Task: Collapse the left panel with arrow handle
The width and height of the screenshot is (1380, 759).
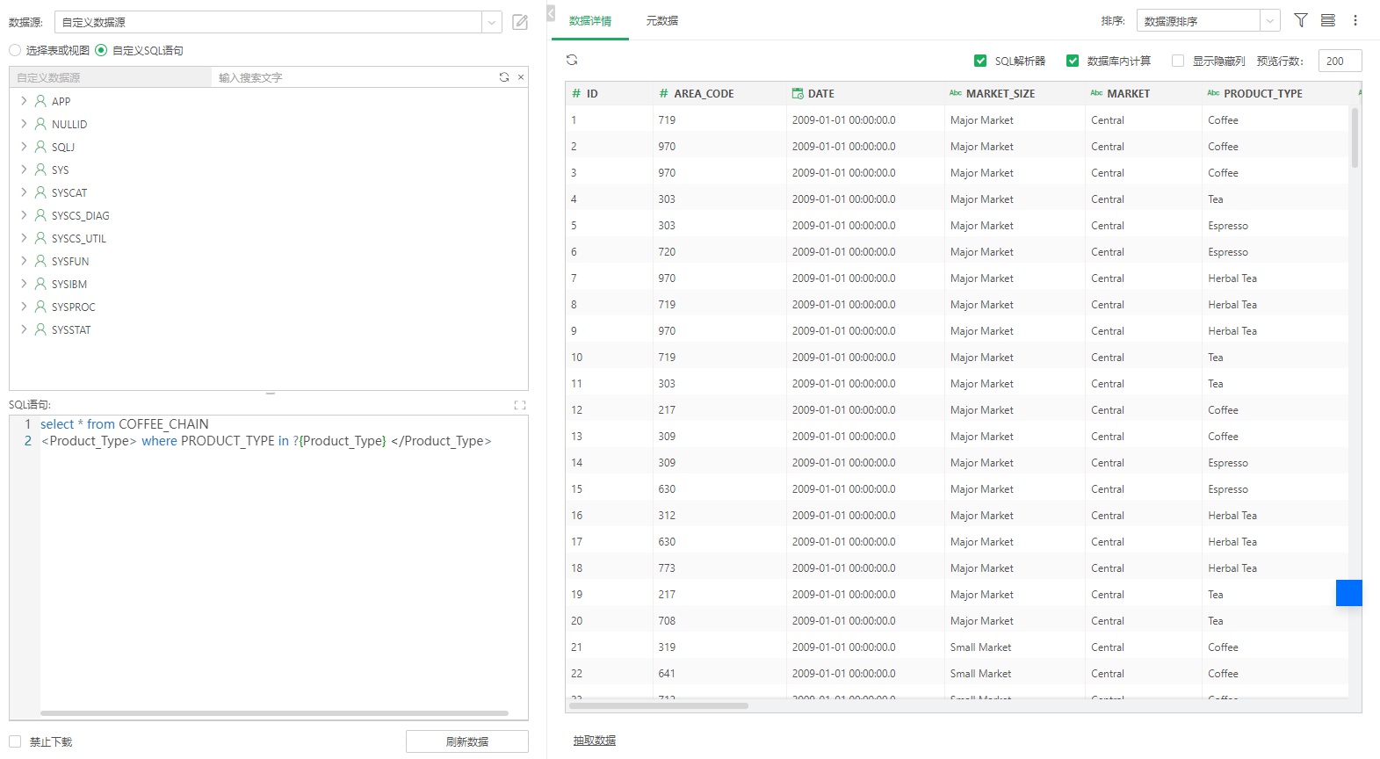Action: 551,13
